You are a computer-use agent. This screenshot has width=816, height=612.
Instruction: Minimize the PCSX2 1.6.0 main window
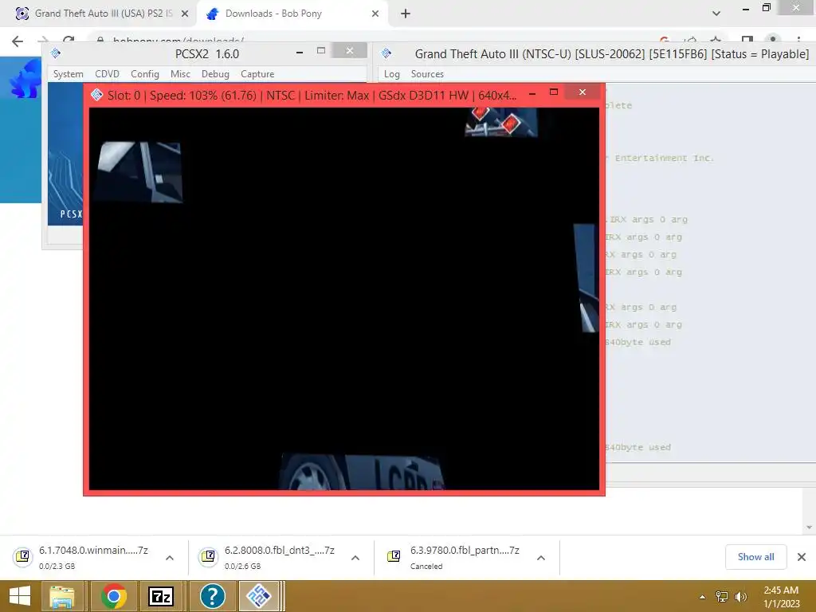300,52
